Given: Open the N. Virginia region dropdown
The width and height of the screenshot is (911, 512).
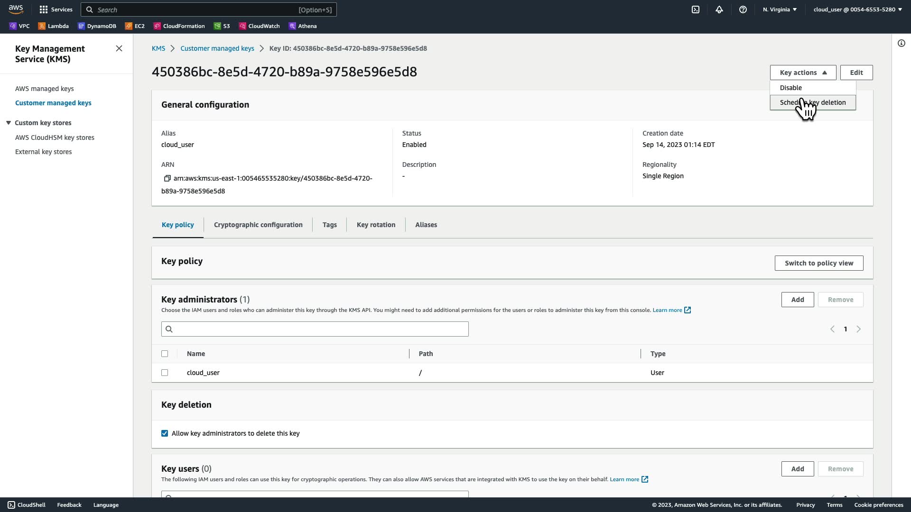Looking at the screenshot, I should click(x=780, y=9).
